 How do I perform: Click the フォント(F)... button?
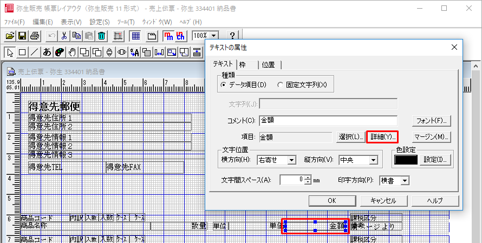point(431,121)
